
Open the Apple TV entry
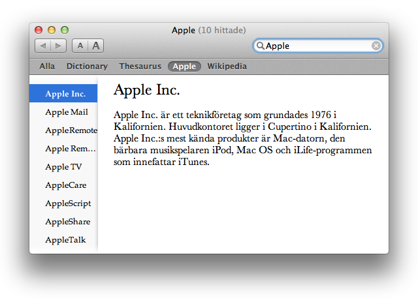63,167
